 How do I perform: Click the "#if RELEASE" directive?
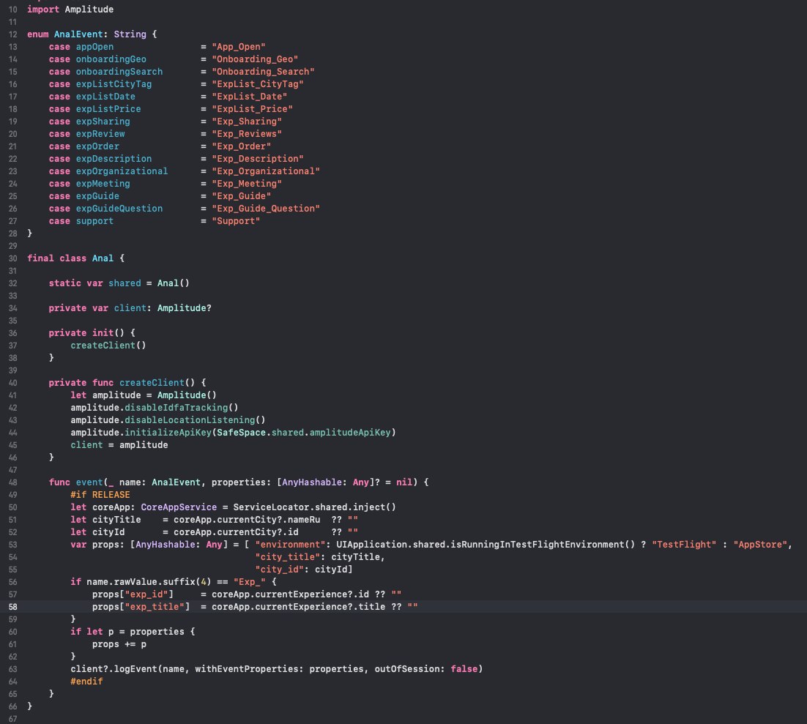click(x=100, y=495)
